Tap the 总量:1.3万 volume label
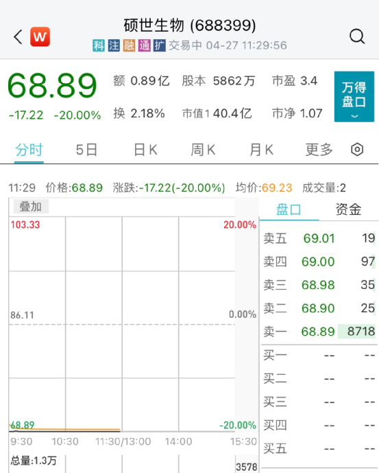379x473 pixels. click(34, 461)
